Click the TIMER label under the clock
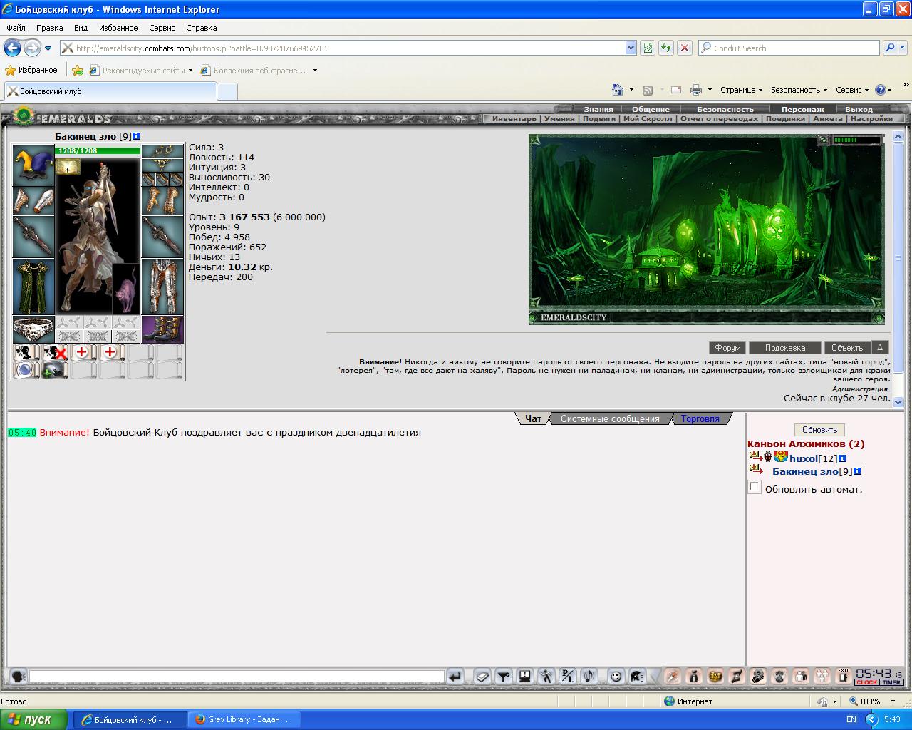 (x=892, y=683)
